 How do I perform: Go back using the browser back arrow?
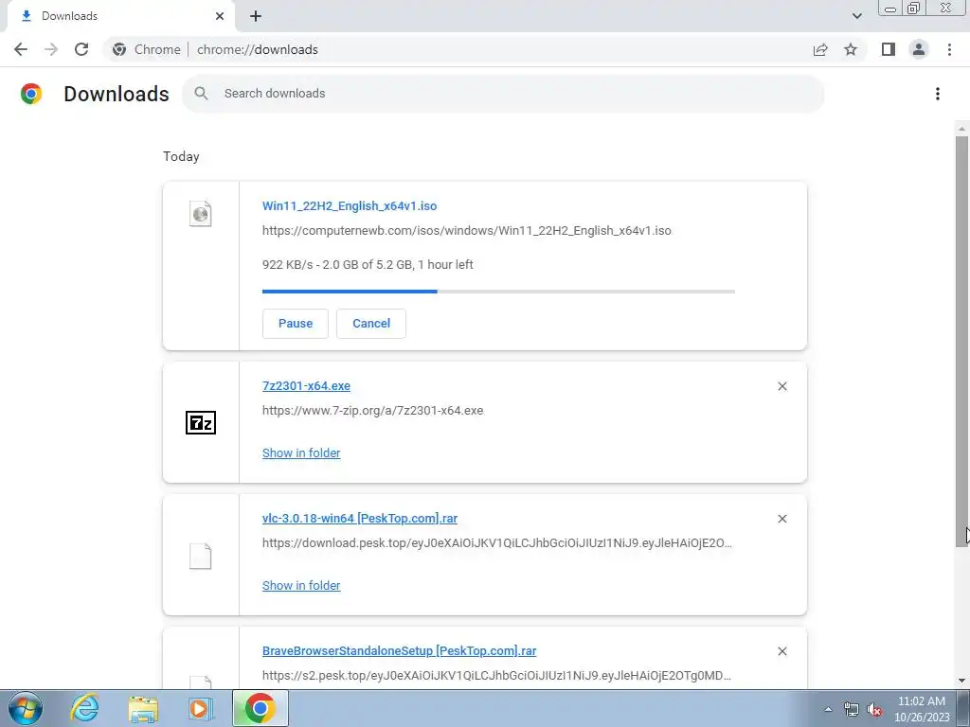tap(21, 49)
